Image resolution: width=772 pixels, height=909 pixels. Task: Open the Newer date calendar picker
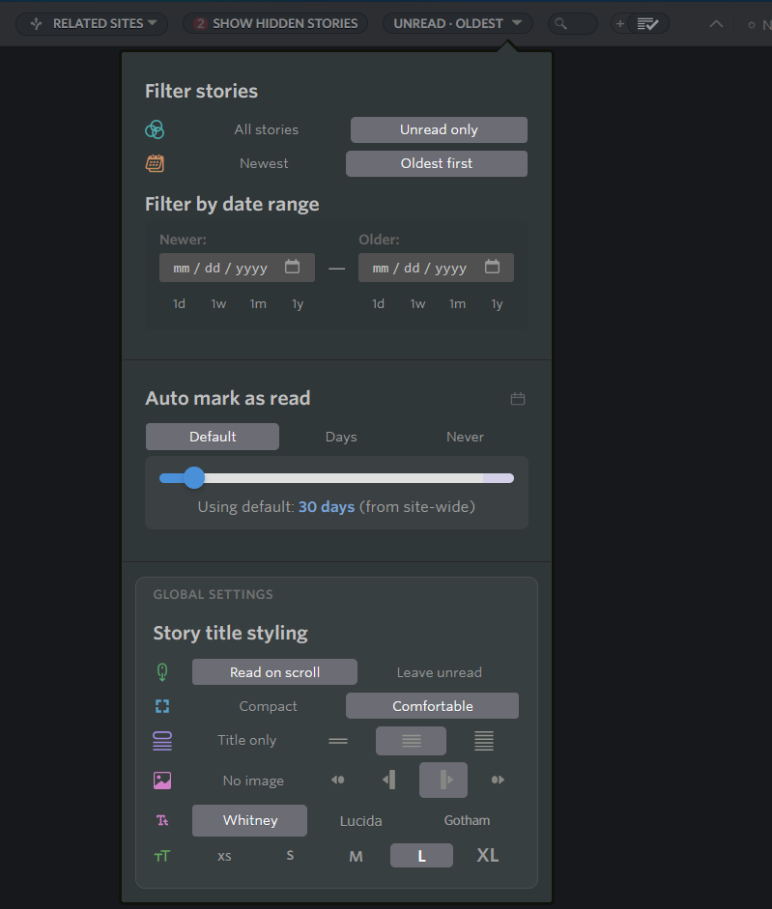pyautogui.click(x=292, y=268)
